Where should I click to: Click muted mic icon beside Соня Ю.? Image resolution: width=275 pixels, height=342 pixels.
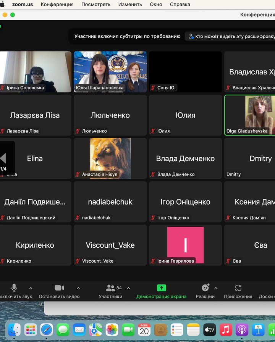coord(153,88)
